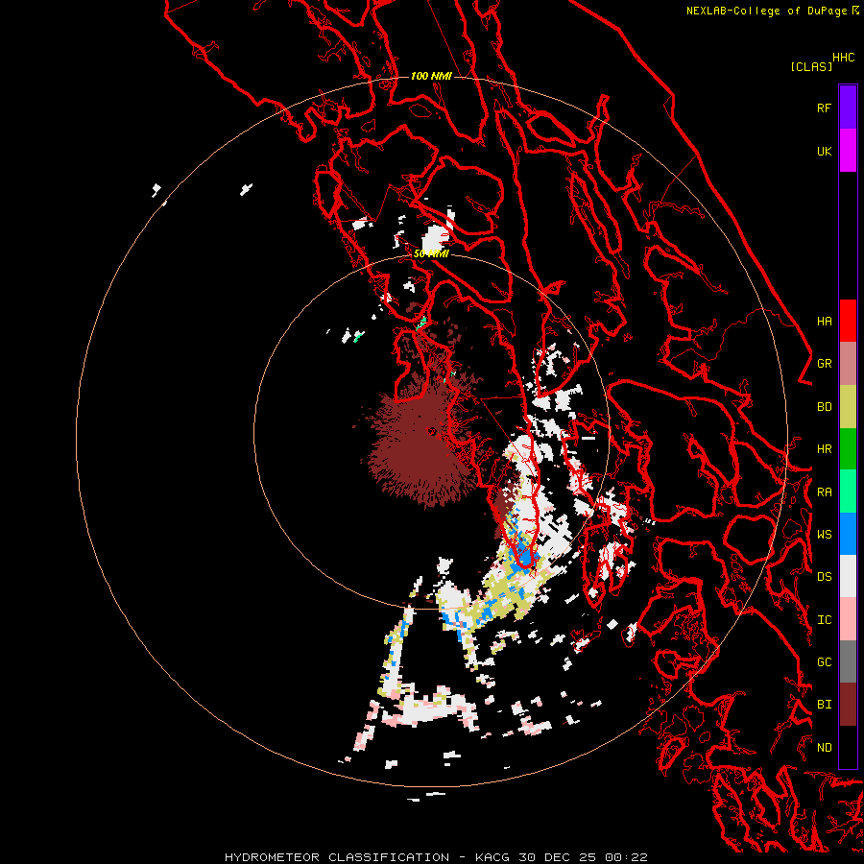The image size is (864, 864).
Task: Pick the RA mint legend swatch
Action: point(848,492)
